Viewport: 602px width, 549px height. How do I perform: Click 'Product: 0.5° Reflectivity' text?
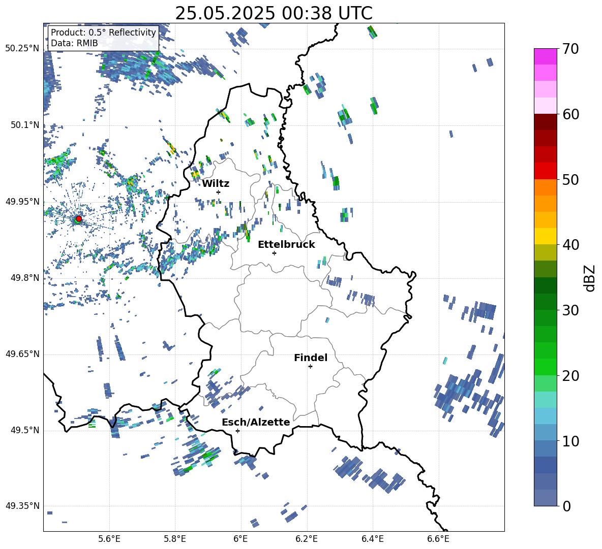[103, 32]
